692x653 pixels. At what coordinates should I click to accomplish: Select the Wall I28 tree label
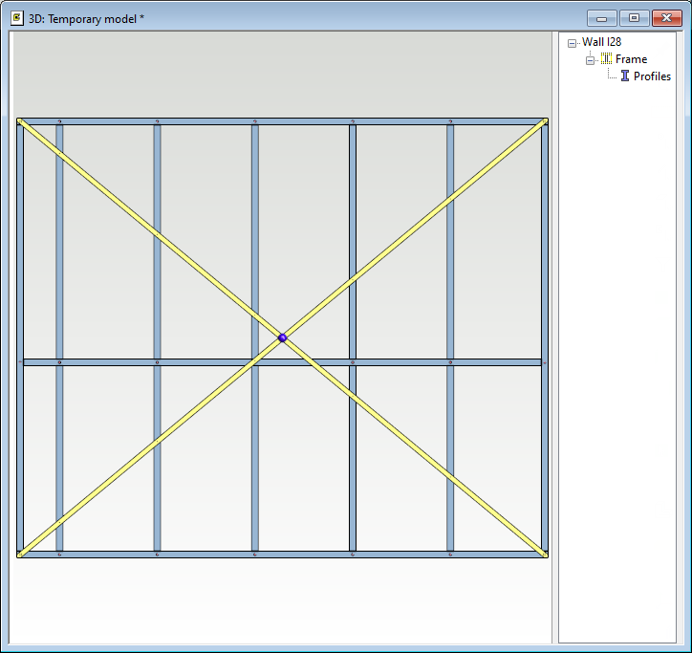click(x=601, y=42)
